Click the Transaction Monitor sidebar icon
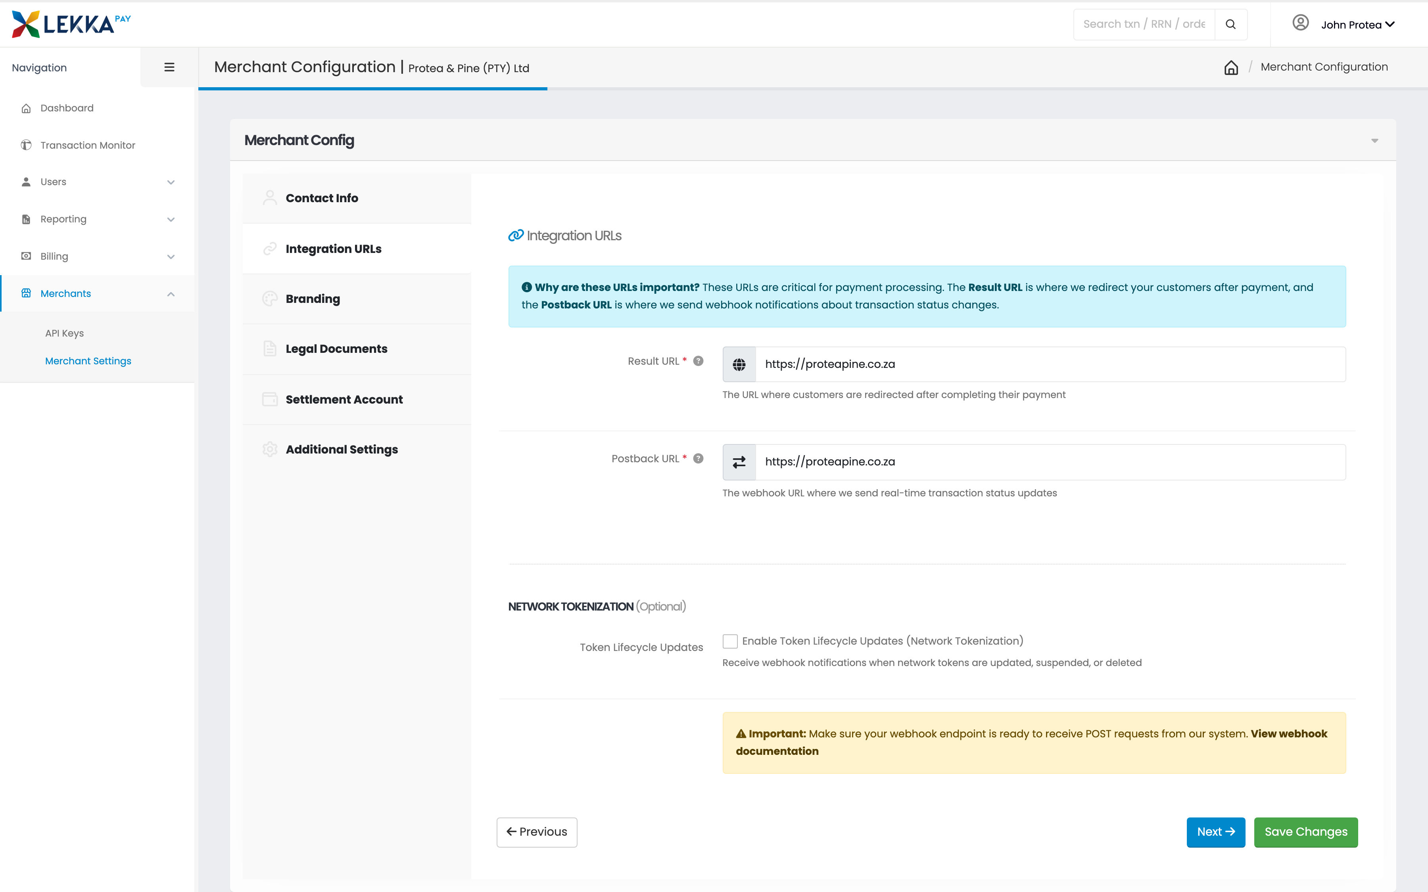Viewport: 1428px width, 892px height. 26,145
